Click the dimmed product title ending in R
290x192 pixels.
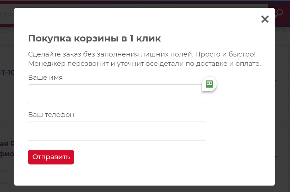pos(7,144)
